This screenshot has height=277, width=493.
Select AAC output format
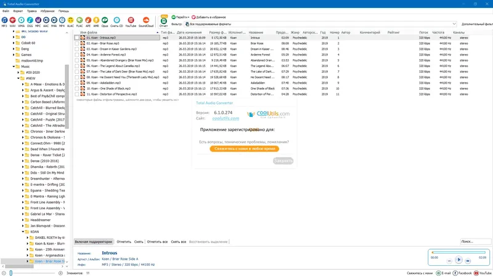(46, 21)
